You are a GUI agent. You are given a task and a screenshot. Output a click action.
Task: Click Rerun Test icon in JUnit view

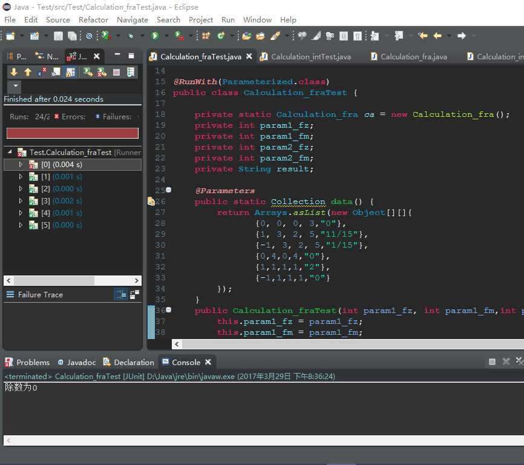click(88, 72)
